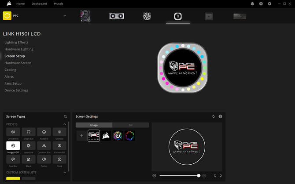Open Hardware Screen section
Image resolution: width=295 pixels, height=184 pixels.
click(18, 63)
